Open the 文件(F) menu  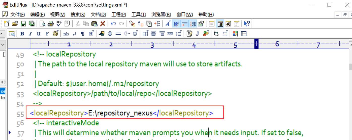click(17, 15)
